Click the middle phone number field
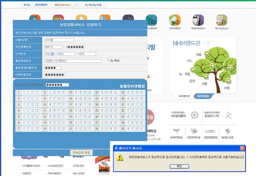 pos(66,54)
